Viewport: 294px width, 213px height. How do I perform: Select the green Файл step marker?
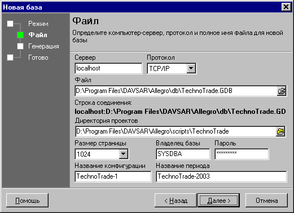(x=20, y=35)
